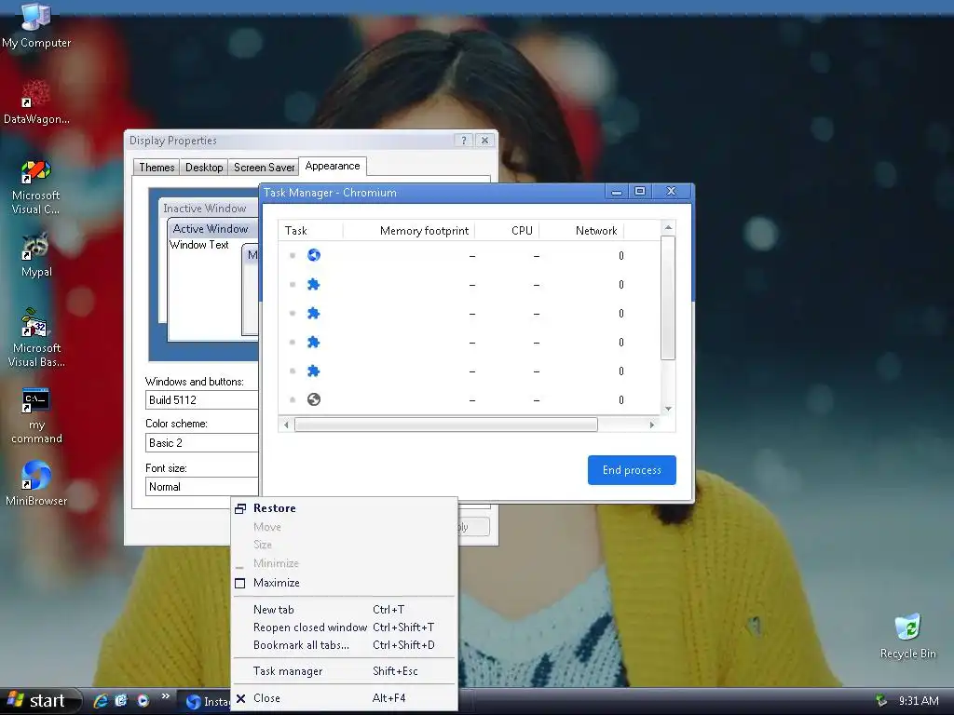Screen dimensions: 954x715
Task: Open Microsoft Visual C shortcut
Action: pos(36,186)
